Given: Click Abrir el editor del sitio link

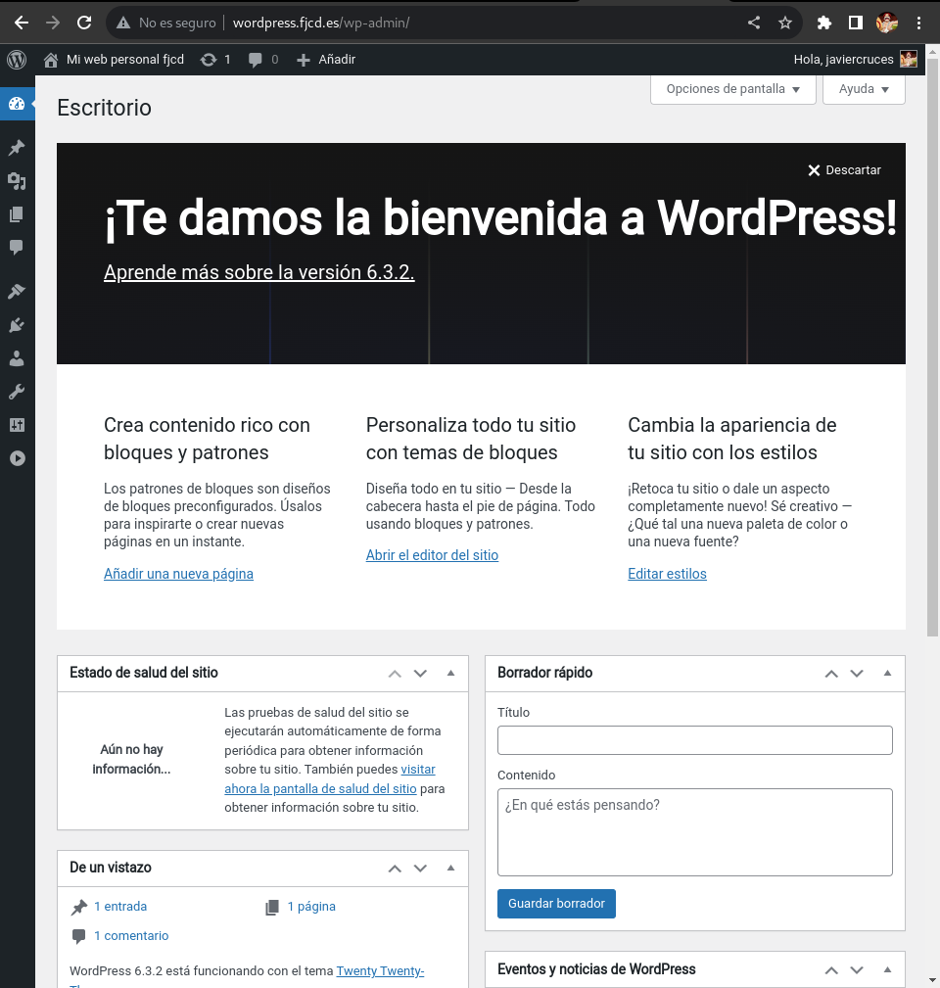Looking at the screenshot, I should click(432, 555).
